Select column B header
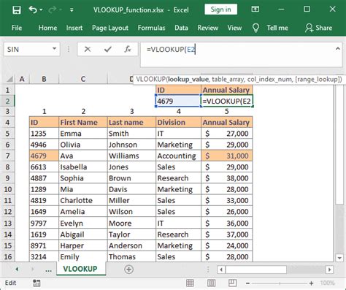 44,79
